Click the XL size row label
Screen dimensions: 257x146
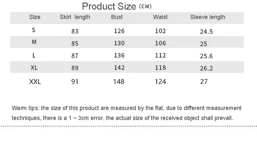34,68
